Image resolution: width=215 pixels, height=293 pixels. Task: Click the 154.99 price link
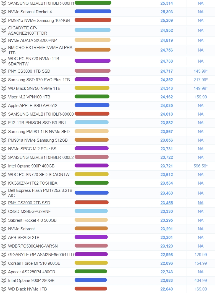201,263
